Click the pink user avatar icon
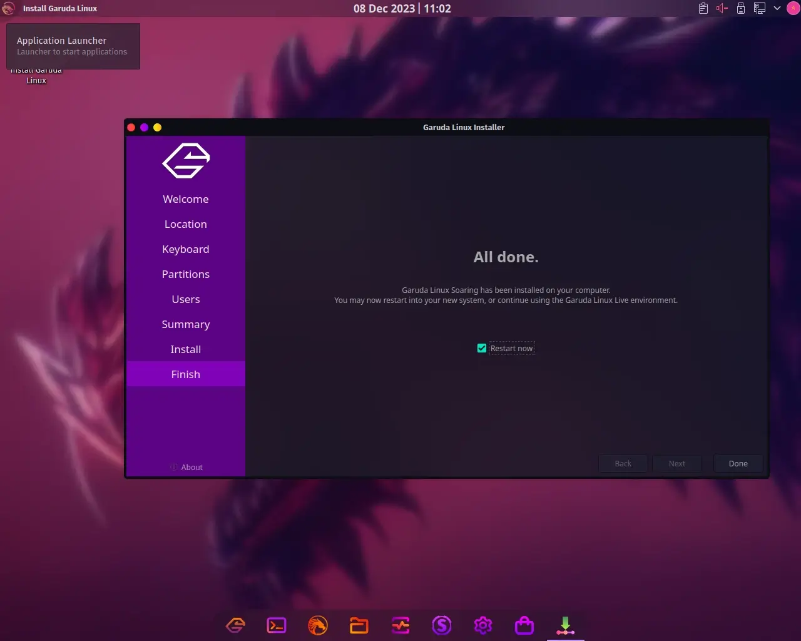 click(x=792, y=8)
